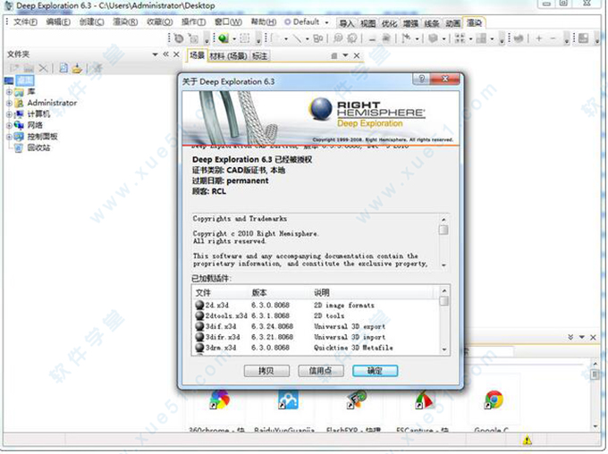Viewport: 608px width, 454px height.
Task: Click the delete X icon in folder toolbar
Action: click(44, 69)
